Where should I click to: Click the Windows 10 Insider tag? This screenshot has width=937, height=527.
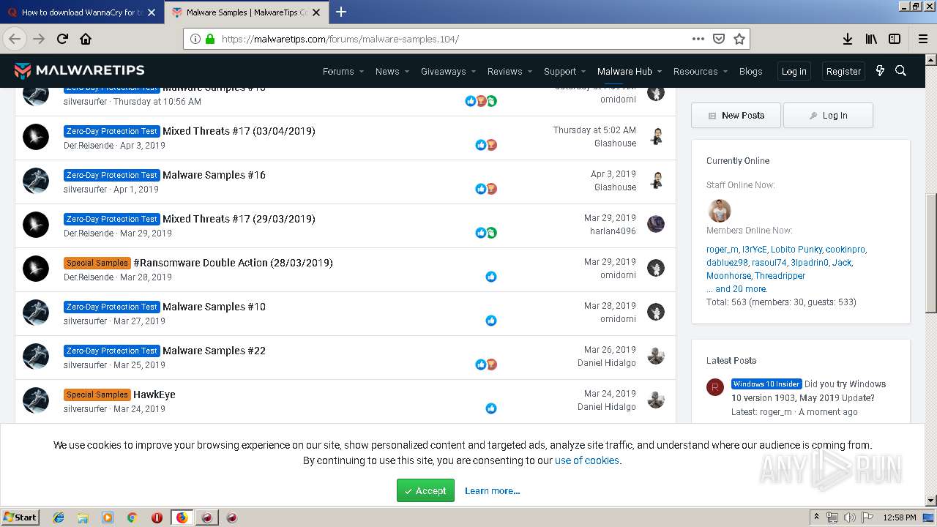766,384
